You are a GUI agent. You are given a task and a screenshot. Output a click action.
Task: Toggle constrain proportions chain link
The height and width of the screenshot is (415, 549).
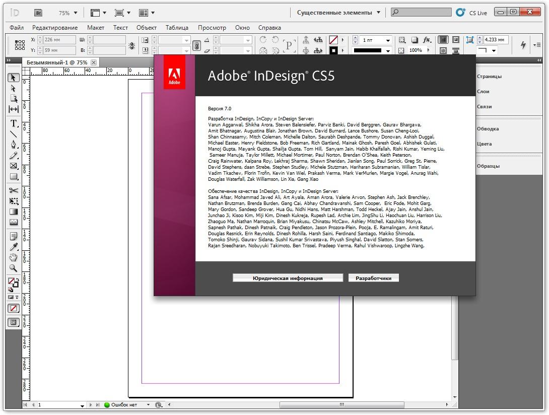pyautogui.click(x=197, y=45)
